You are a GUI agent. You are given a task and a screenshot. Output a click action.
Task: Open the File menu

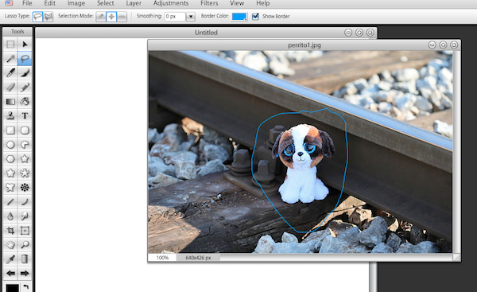[27, 3]
